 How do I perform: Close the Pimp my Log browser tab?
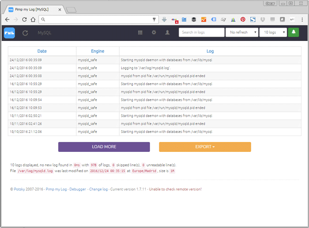(60, 9)
